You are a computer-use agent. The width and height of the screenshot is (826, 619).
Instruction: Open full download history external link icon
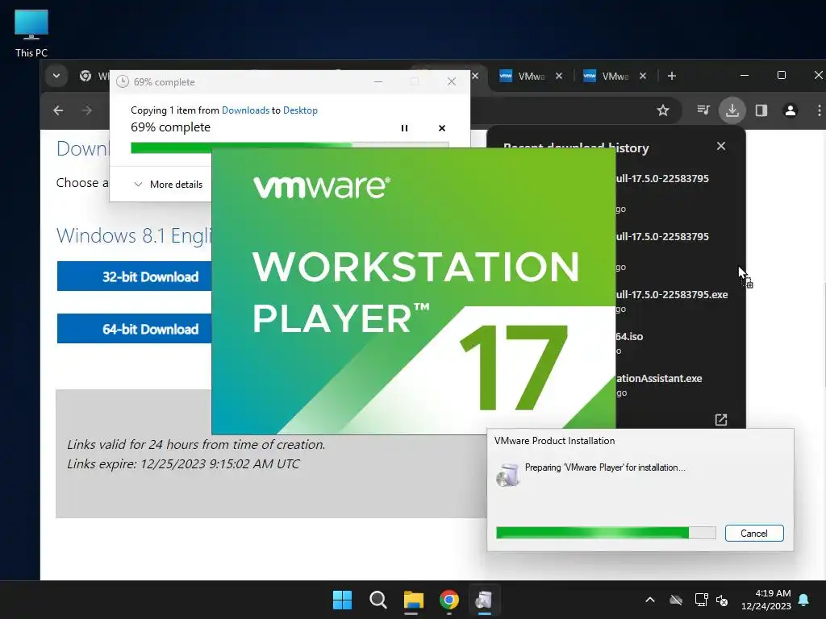click(x=721, y=419)
